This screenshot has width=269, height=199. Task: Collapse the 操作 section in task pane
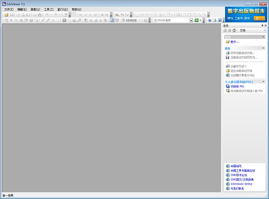264,48
